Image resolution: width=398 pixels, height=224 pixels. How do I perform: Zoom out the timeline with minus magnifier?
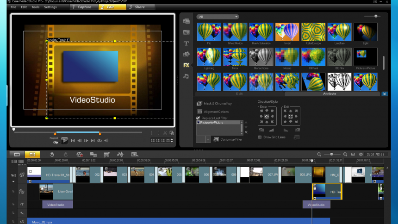[x=319, y=155]
